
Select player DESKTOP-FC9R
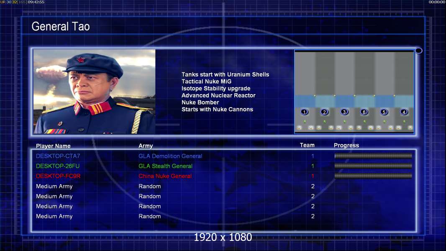tap(58, 176)
